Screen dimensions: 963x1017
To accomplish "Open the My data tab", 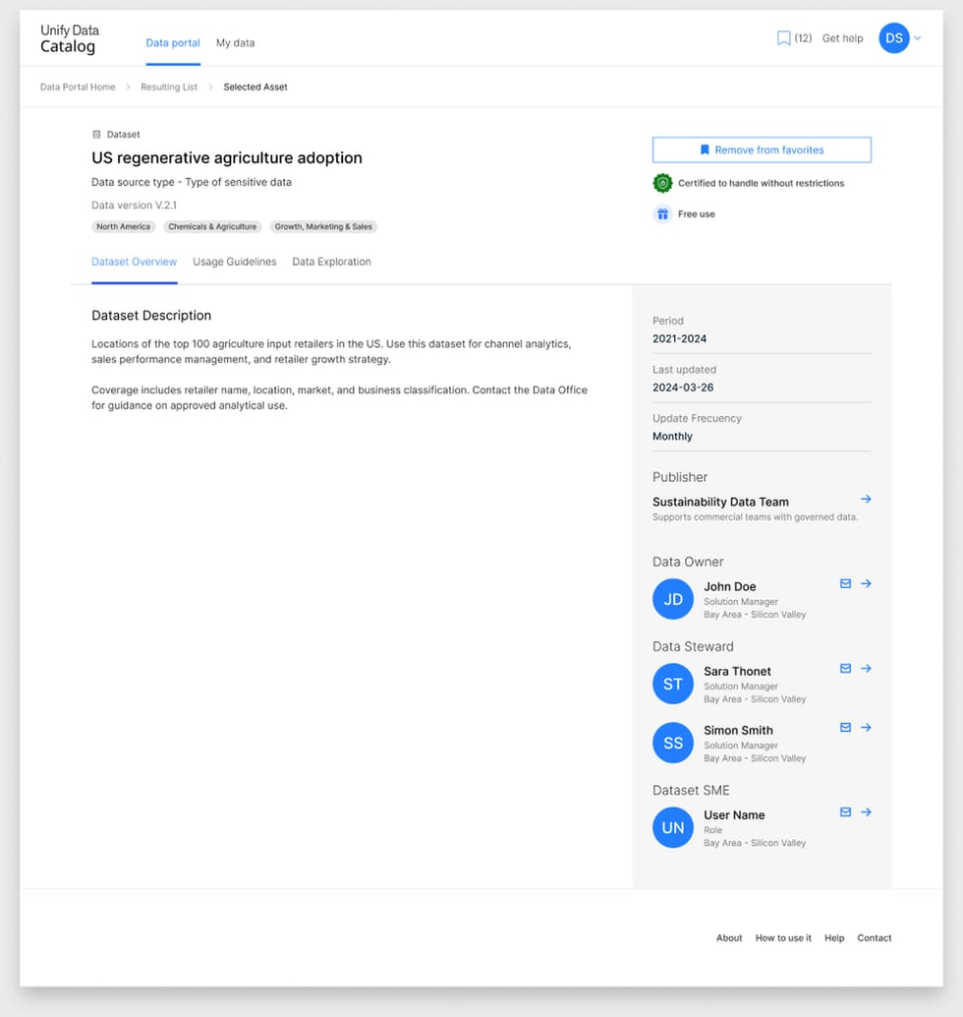I will tap(235, 43).
